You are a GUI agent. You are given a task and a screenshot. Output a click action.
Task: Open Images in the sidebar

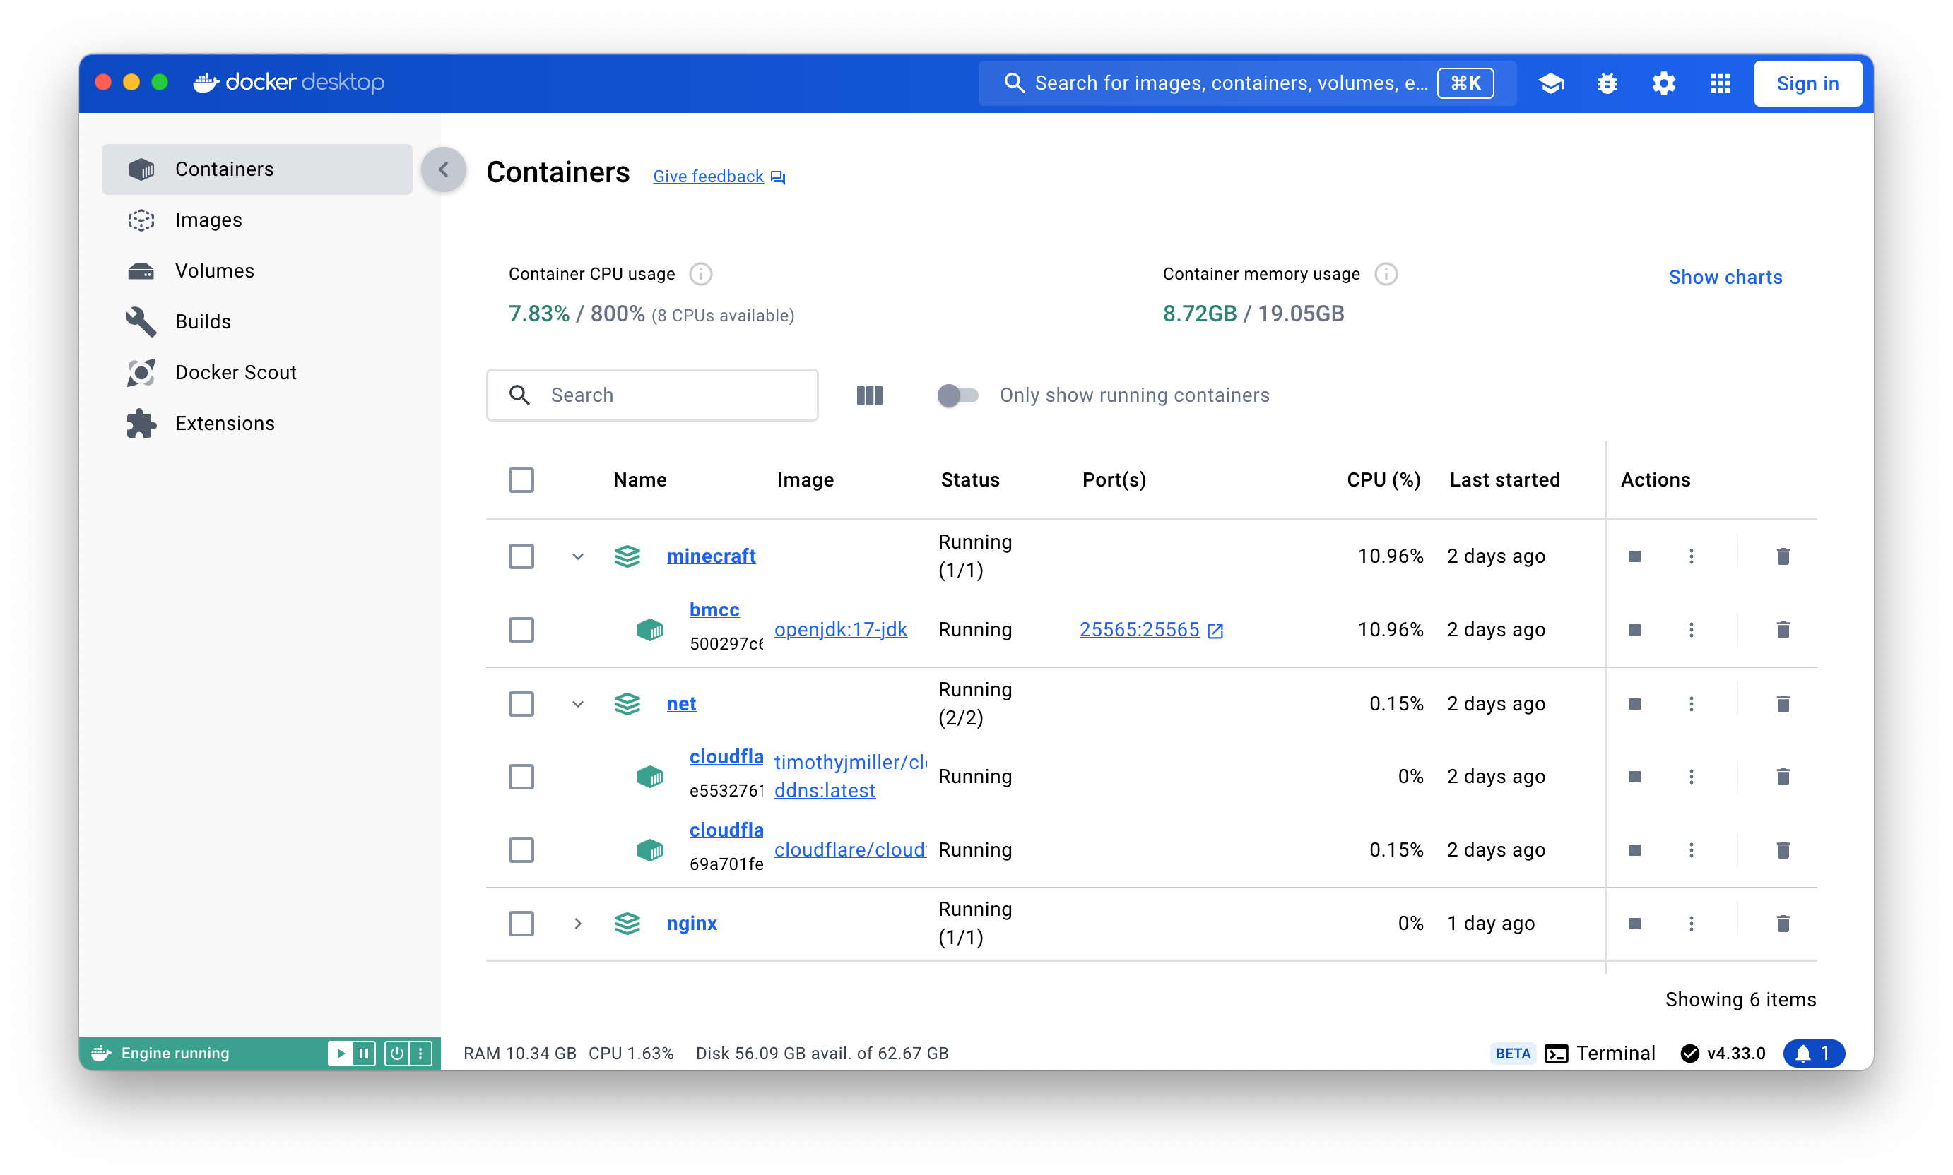tap(256, 220)
